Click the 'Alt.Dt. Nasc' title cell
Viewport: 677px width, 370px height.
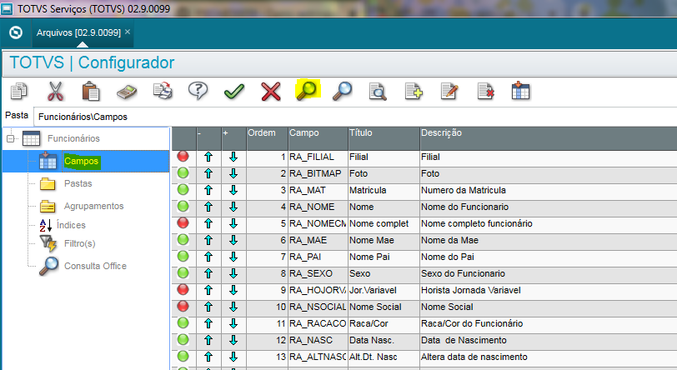coord(384,357)
